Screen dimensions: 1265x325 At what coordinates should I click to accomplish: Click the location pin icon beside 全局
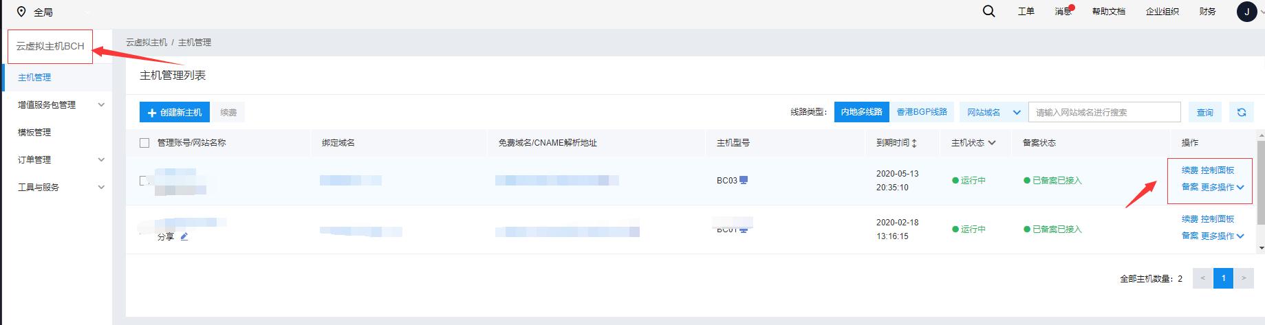pyautogui.click(x=21, y=12)
